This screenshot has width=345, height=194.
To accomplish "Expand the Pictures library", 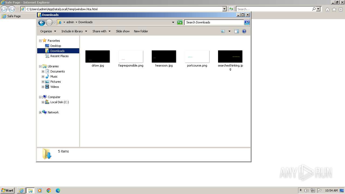I will tap(43, 82).
